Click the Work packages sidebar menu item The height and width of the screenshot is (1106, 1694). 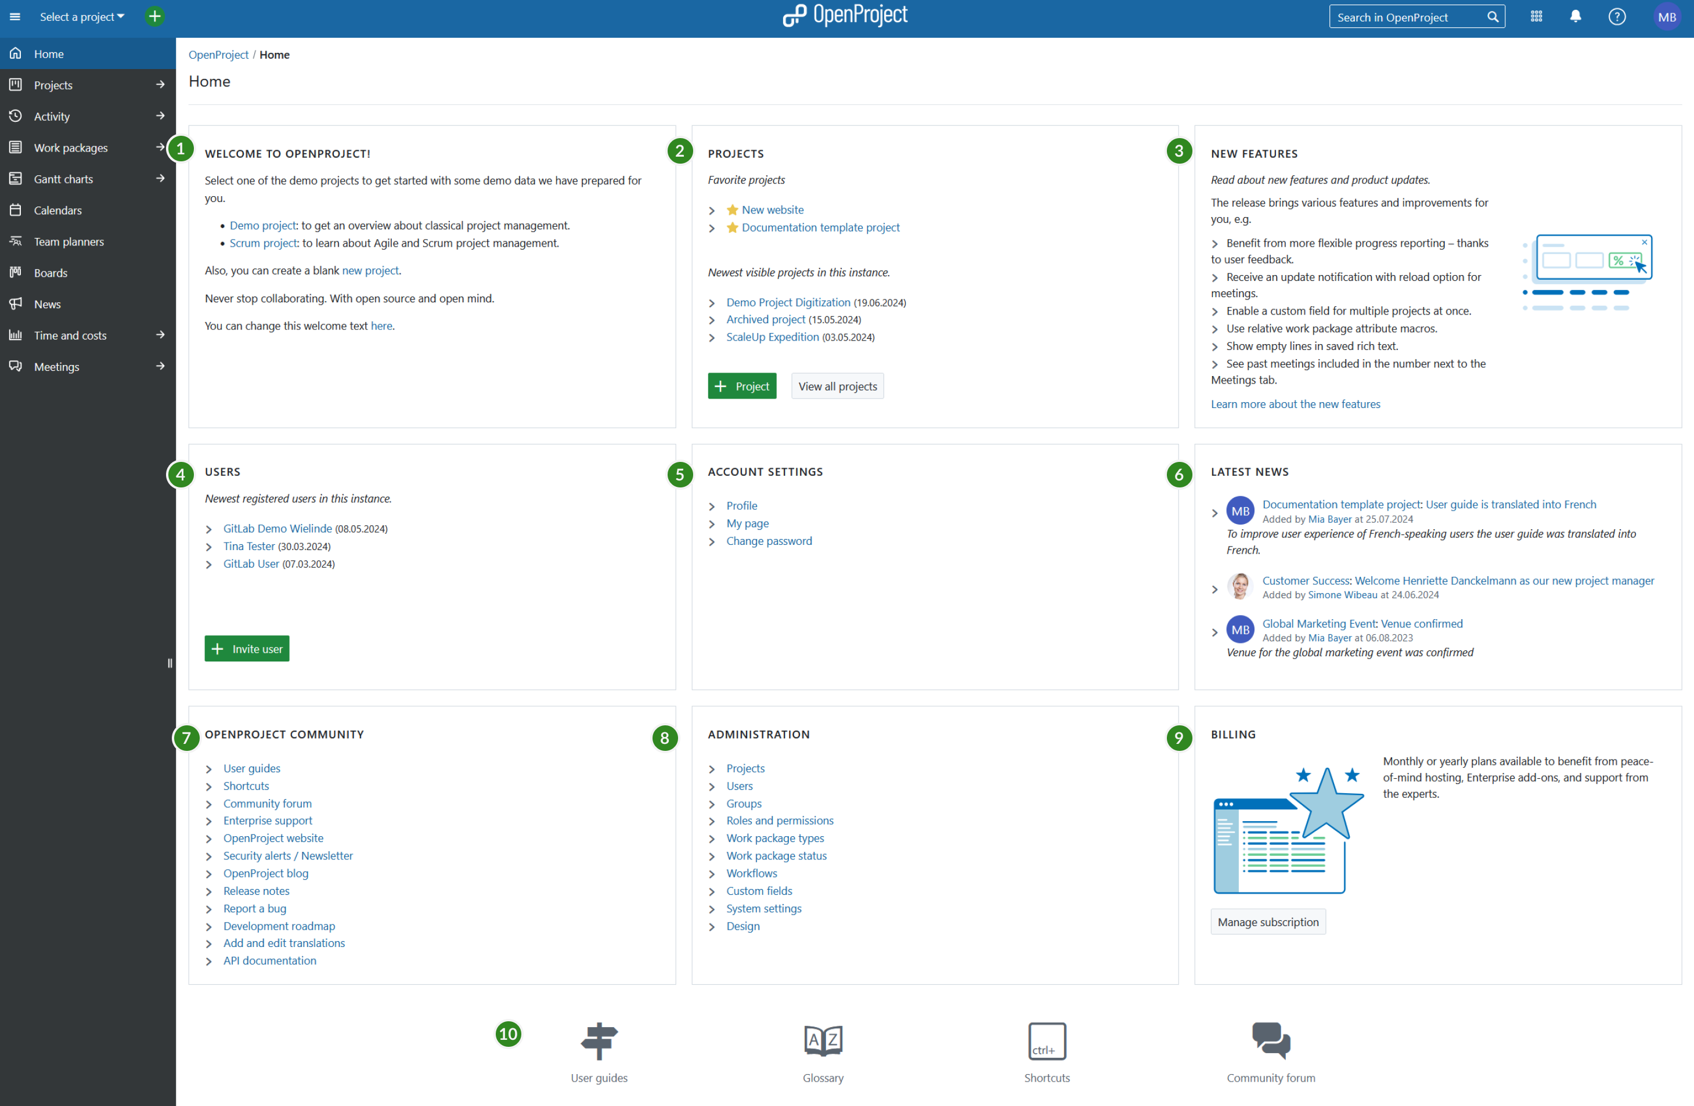click(71, 147)
